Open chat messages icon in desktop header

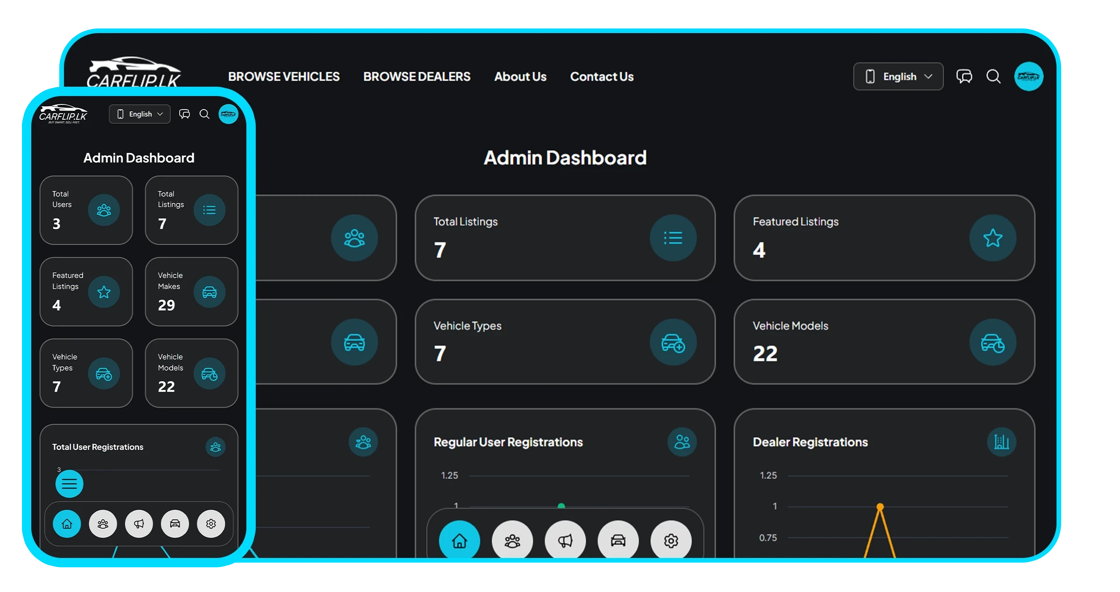[x=964, y=76]
